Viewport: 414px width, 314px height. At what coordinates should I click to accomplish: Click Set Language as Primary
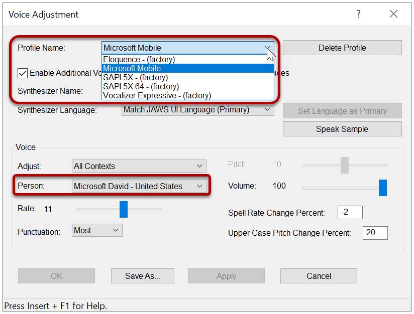pos(342,110)
